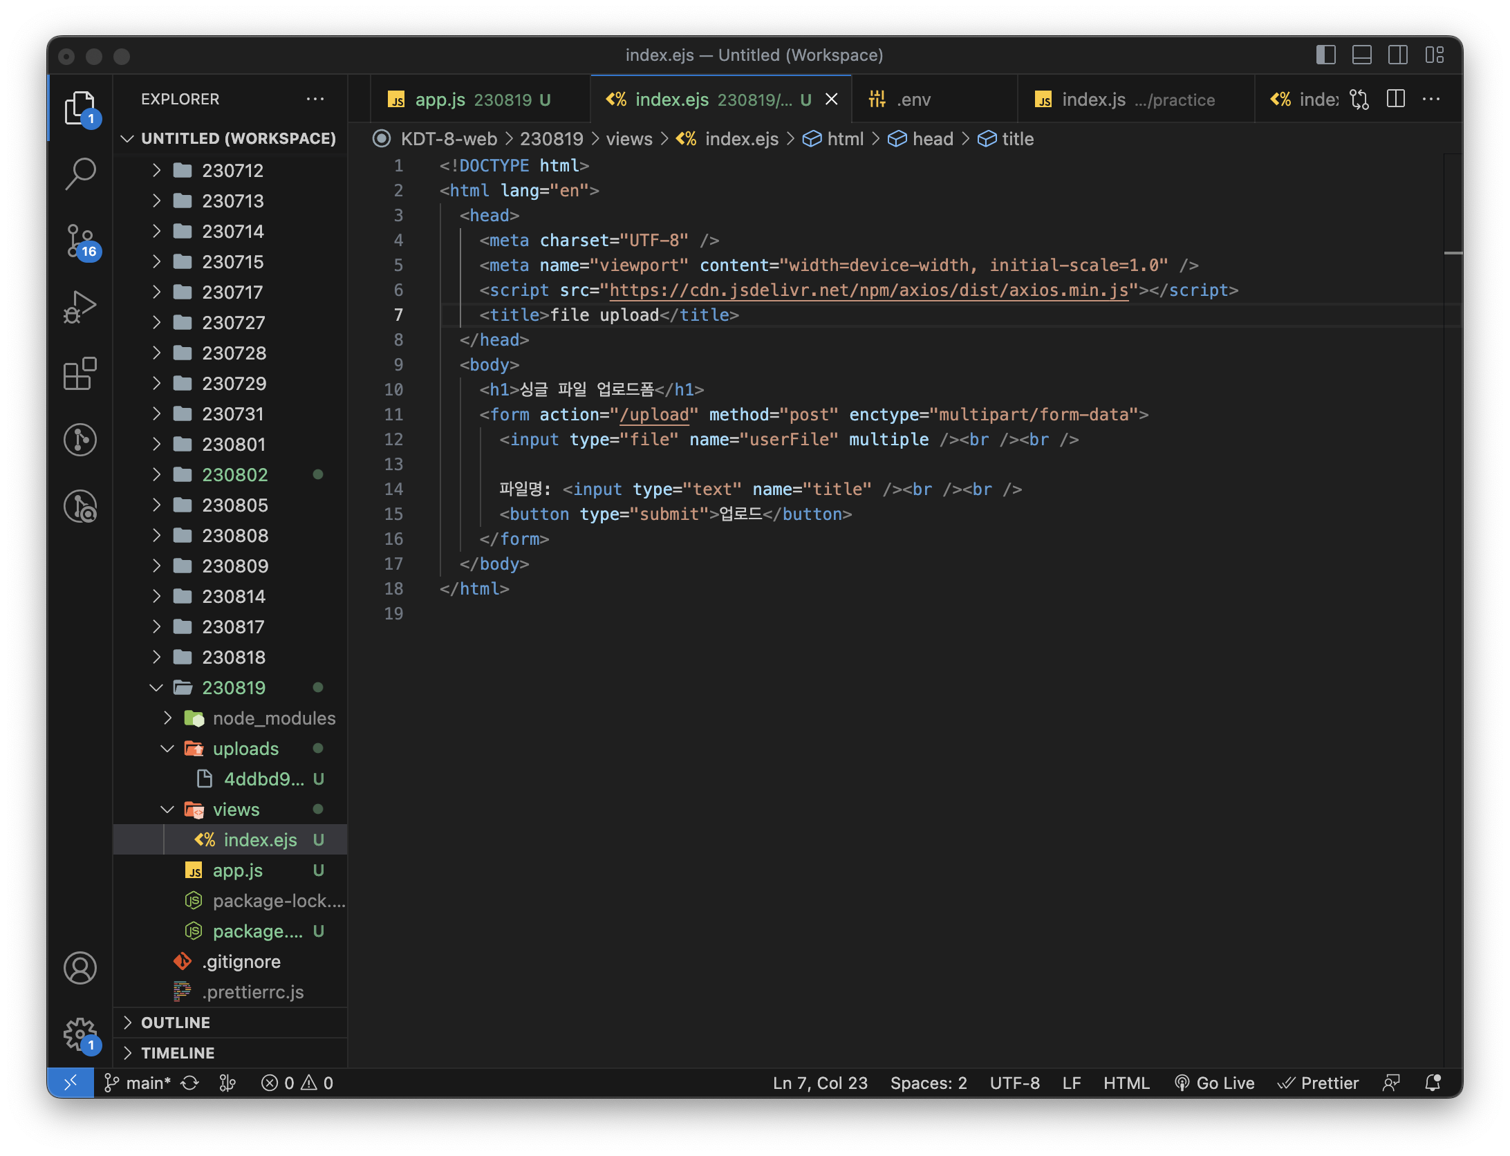Expand the Timeline section
The image size is (1510, 1156).
[x=231, y=1052]
